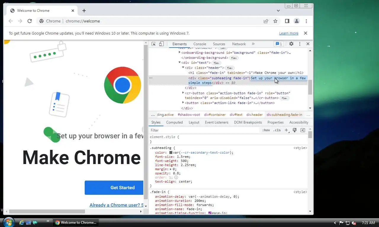Open the Accessibility tab

[299, 122]
